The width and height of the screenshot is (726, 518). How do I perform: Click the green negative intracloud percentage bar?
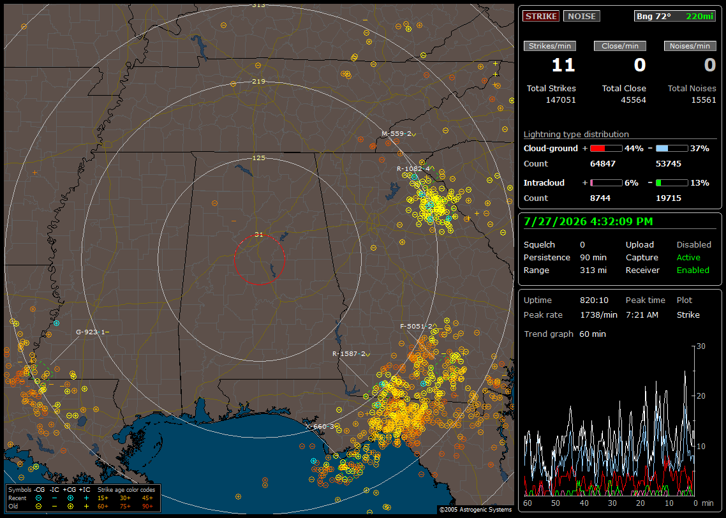tap(671, 183)
